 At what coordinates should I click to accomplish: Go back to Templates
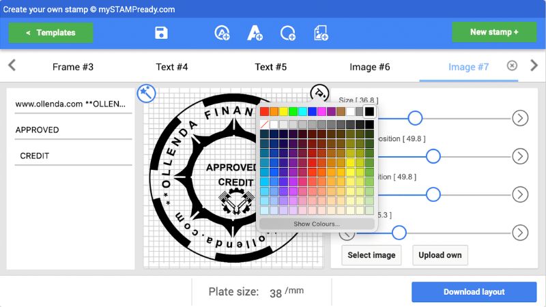click(51, 33)
